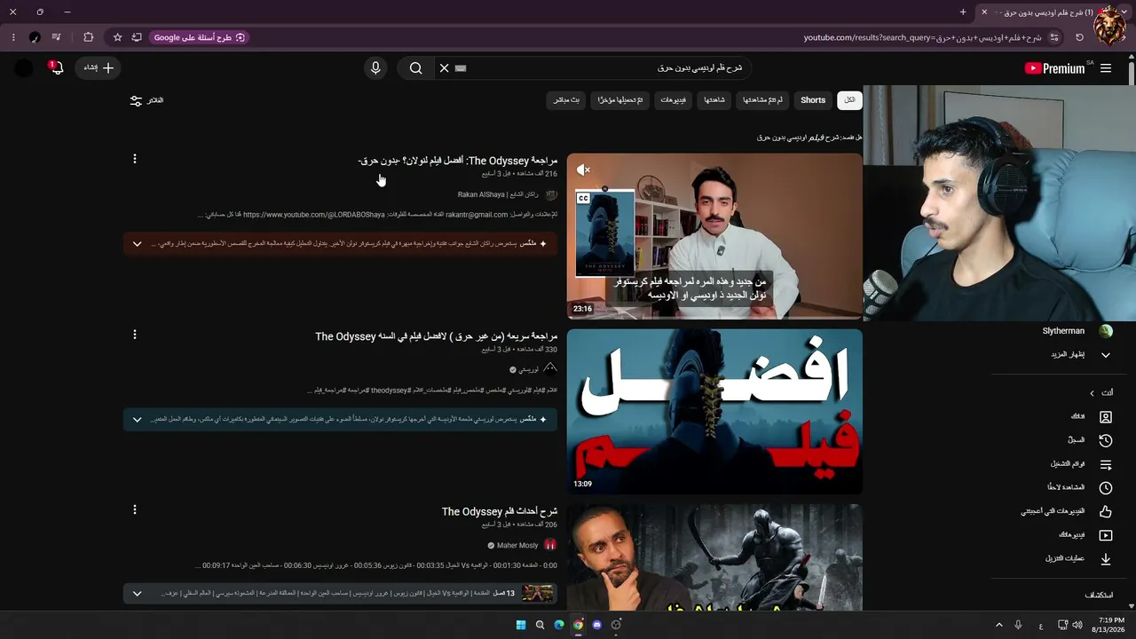Open the Maher Mosly channel name
Viewport: 1136px width, 639px height.
[x=517, y=546]
